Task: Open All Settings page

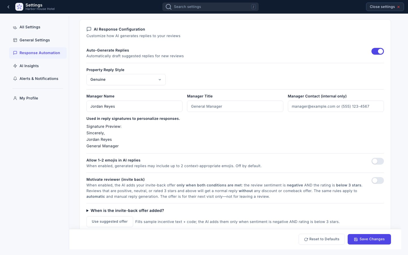Action: coord(38,27)
